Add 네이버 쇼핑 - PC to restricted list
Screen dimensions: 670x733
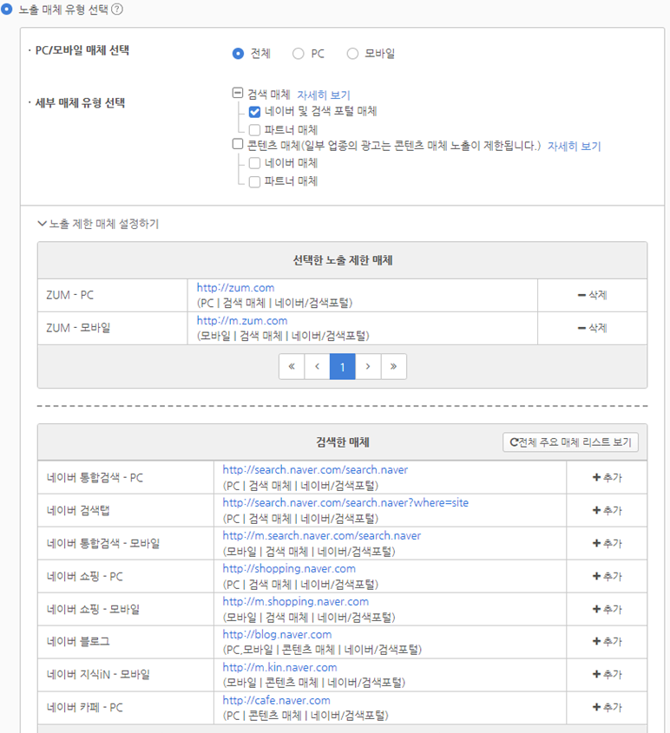[x=607, y=576]
